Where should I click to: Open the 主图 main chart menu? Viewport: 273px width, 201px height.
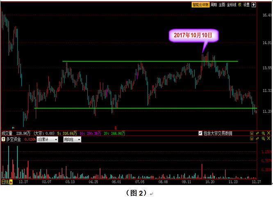(222, 5)
